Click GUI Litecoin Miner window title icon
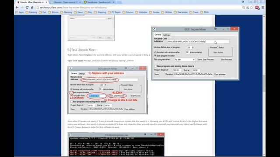Screen dimensions: 280x157 coord(154,29)
